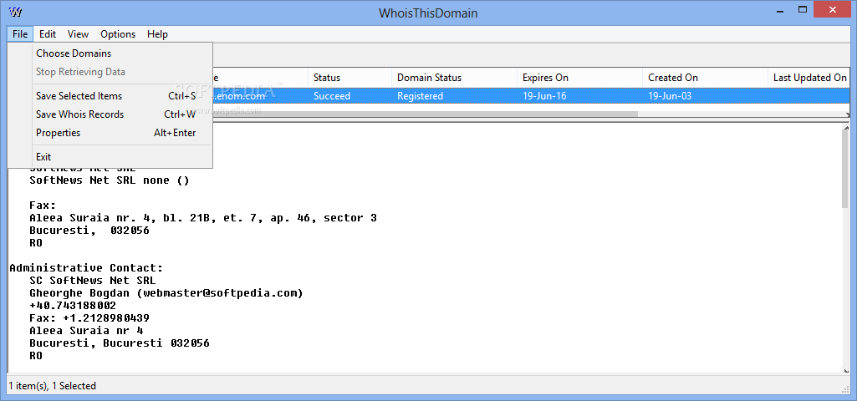The width and height of the screenshot is (857, 401).
Task: Open the File menu
Action: [20, 34]
